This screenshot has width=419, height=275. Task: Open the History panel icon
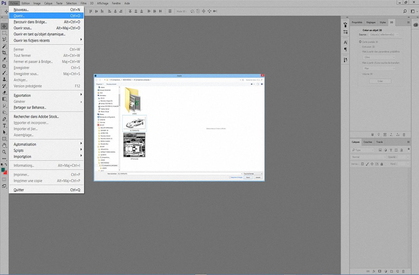pos(345,60)
